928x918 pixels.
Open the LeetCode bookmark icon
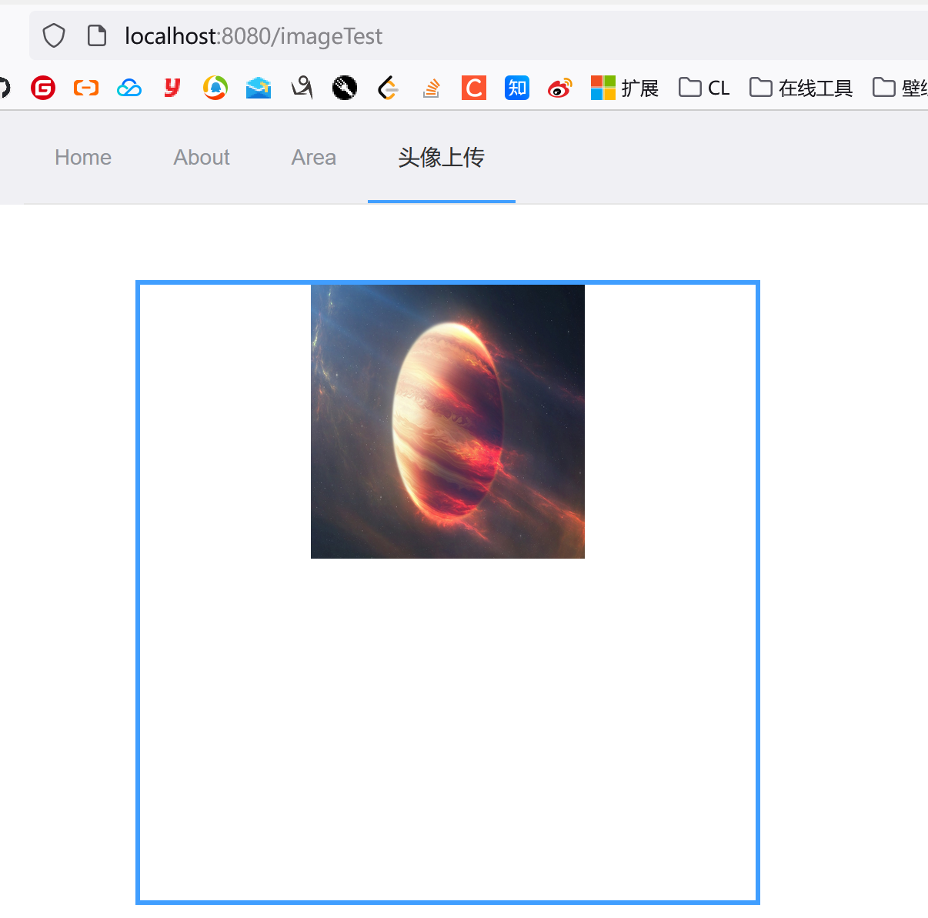click(x=388, y=88)
